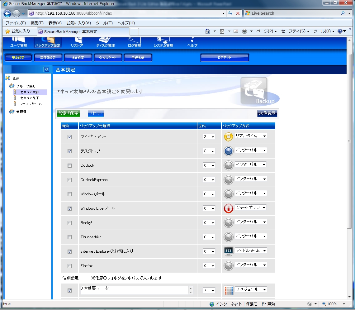
Task: Click the grey clock icon in the Outlook row
Action: coord(229,165)
